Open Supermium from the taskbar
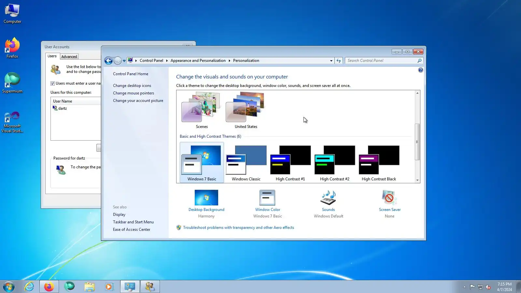 [69, 286]
